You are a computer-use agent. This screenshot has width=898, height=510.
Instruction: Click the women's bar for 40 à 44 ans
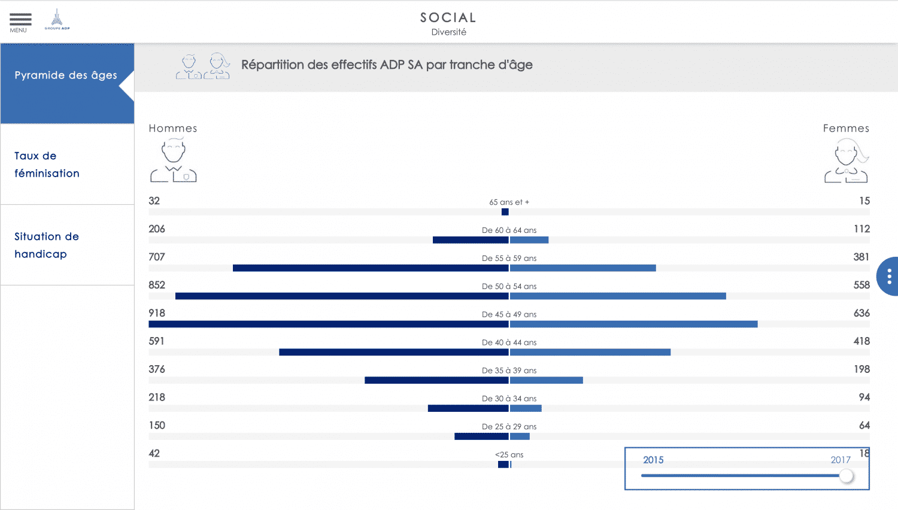pyautogui.click(x=590, y=353)
